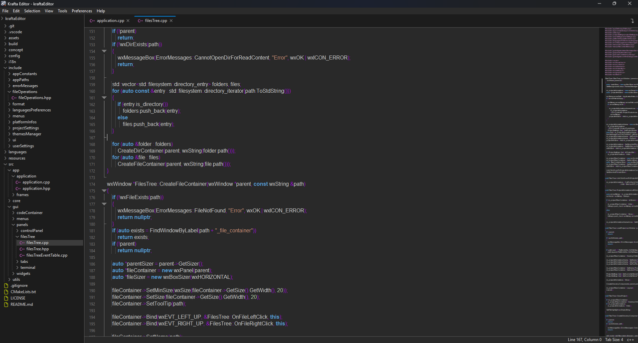Image resolution: width=638 pixels, height=343 pixels.
Task: Open the Preferences menu
Action: point(82,10)
